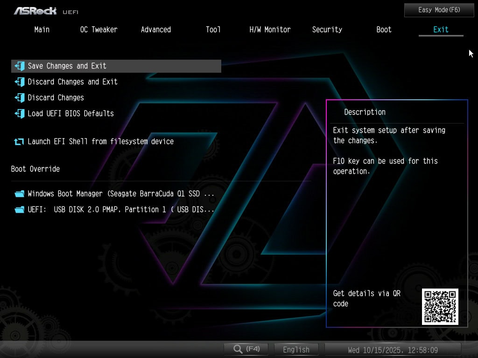Click the Save Changes and Exit icon
Viewport: 478px width, 358px height.
[19, 66]
